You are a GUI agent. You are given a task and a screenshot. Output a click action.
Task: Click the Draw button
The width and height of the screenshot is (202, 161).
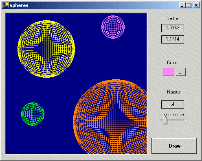[x=174, y=146]
